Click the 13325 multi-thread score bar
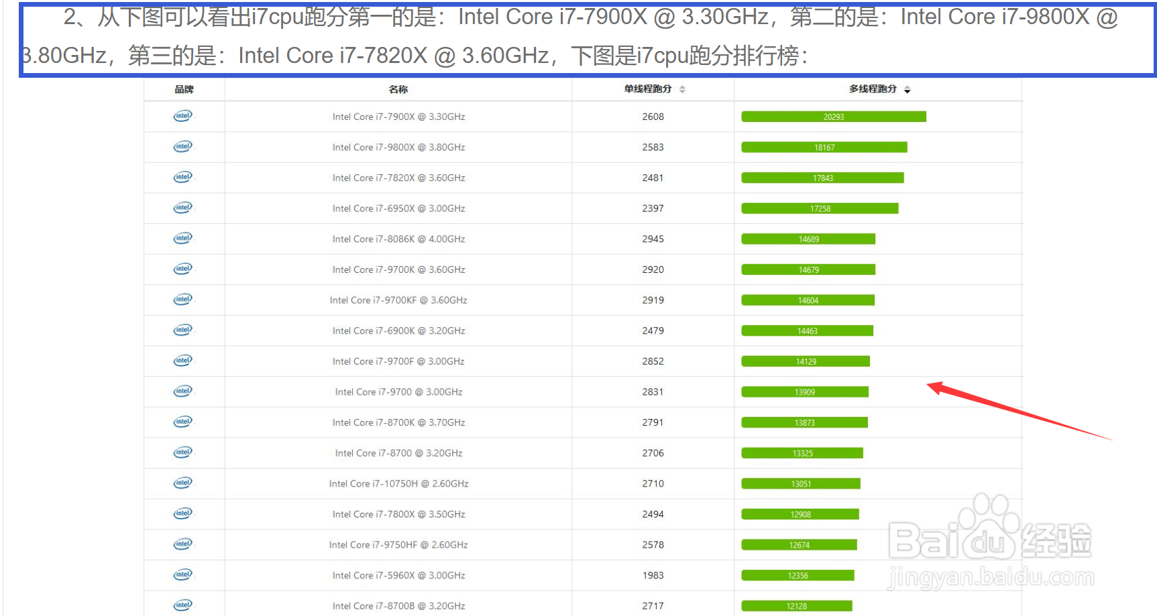This screenshot has height=616, width=1157. click(x=802, y=453)
